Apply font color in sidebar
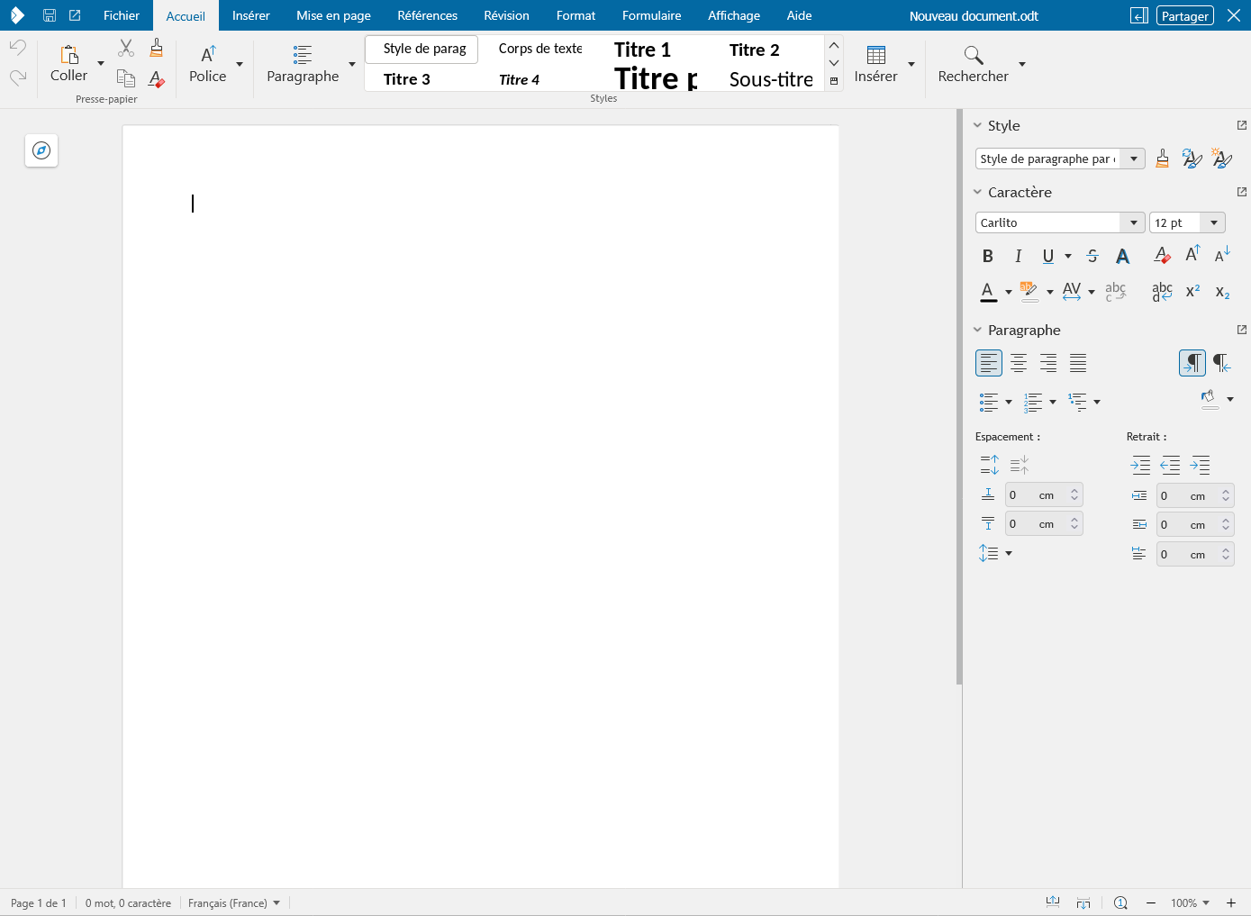The image size is (1251, 916). click(988, 291)
